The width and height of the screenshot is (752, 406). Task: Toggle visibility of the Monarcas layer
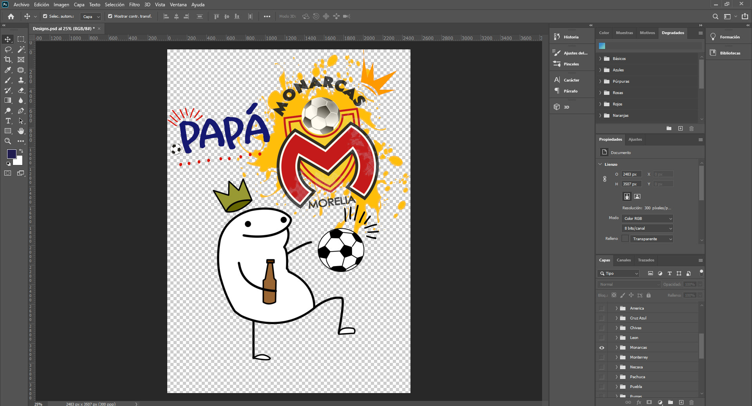coord(602,347)
